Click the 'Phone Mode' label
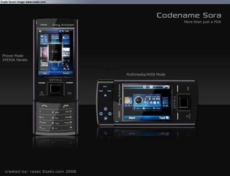The width and height of the screenshot is (230, 176). coord(13,56)
